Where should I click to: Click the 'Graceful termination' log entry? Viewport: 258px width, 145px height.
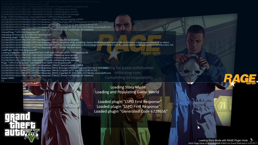coord(40,40)
